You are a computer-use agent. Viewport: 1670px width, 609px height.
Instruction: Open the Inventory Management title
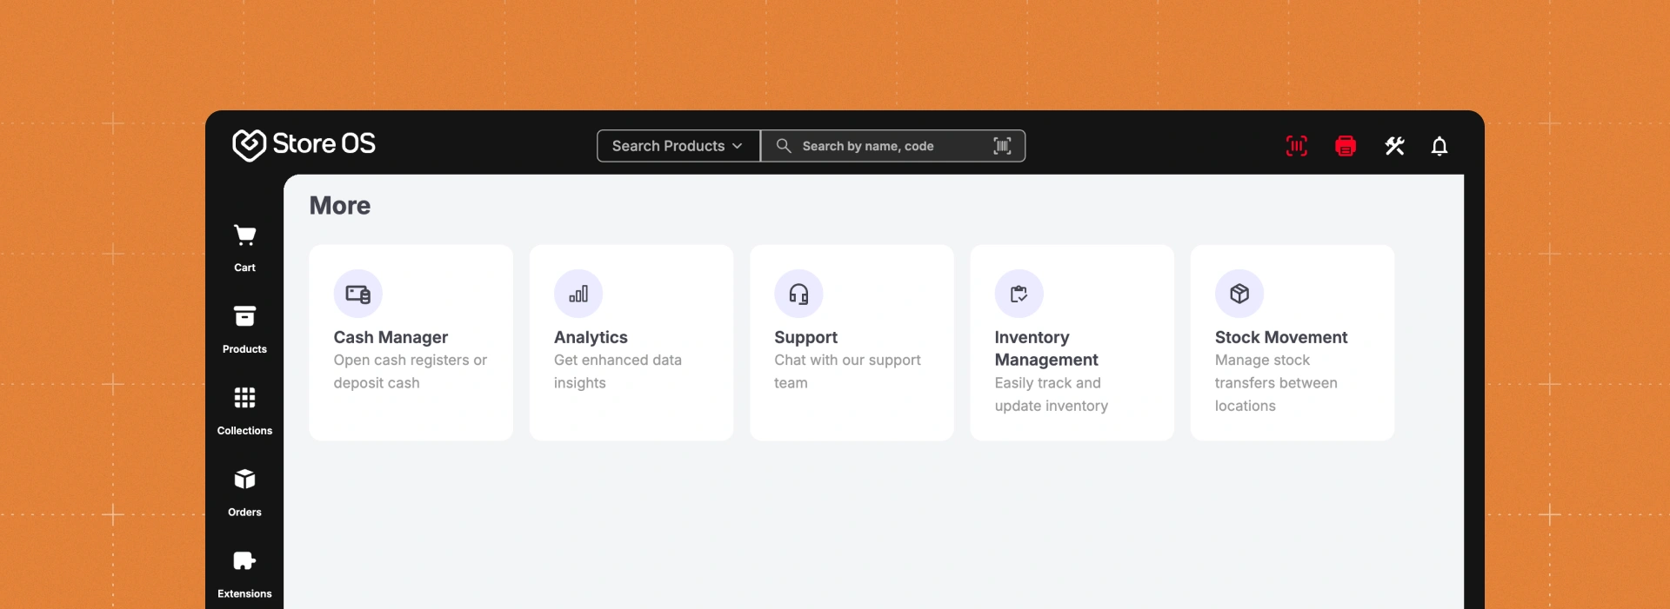pos(1046,348)
